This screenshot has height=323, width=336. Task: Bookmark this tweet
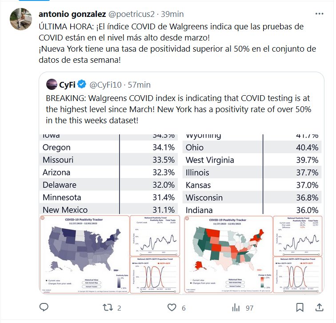click(300, 307)
